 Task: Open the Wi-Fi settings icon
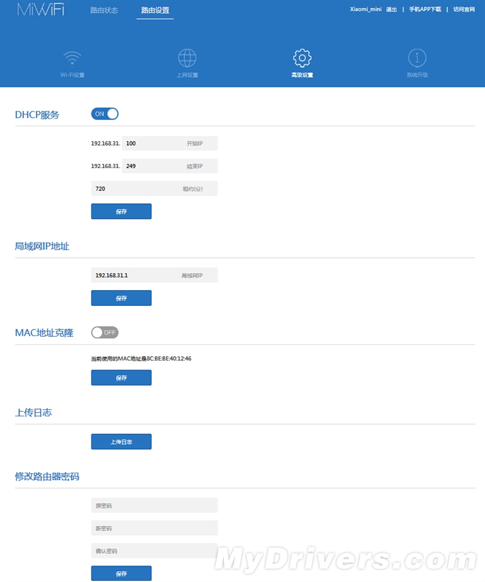coord(72,59)
